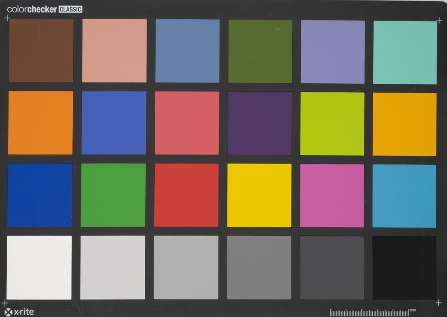Choose the lavender periwinkle patch
The image size is (447, 317).
point(333,52)
